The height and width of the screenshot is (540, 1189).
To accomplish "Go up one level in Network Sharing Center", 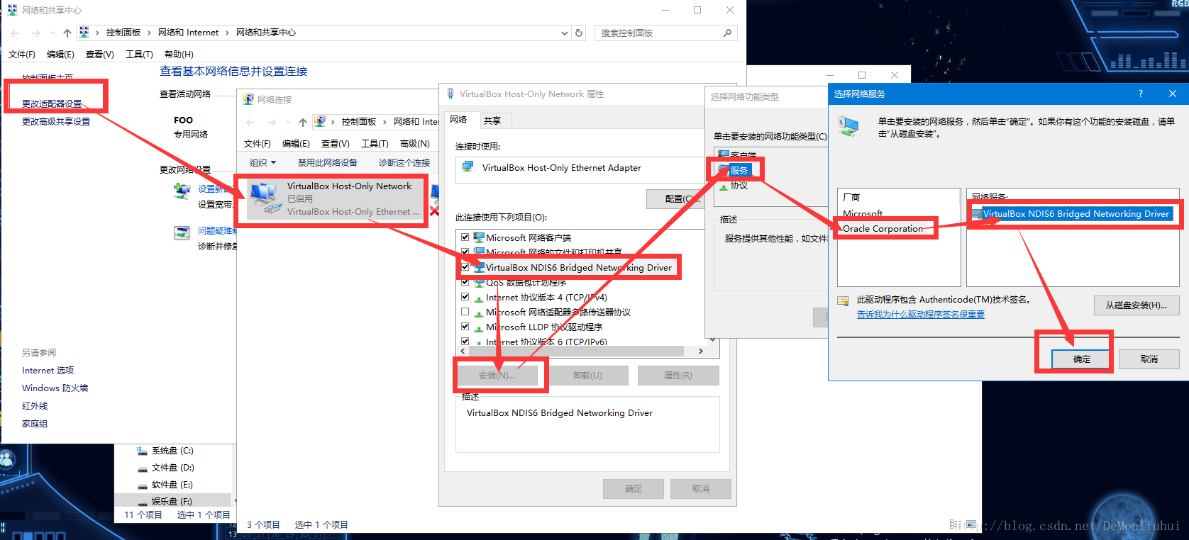I will tap(67, 33).
